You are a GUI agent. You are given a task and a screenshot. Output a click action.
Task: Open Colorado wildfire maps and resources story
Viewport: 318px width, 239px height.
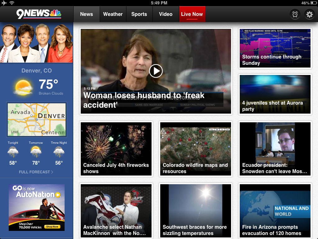point(196,149)
